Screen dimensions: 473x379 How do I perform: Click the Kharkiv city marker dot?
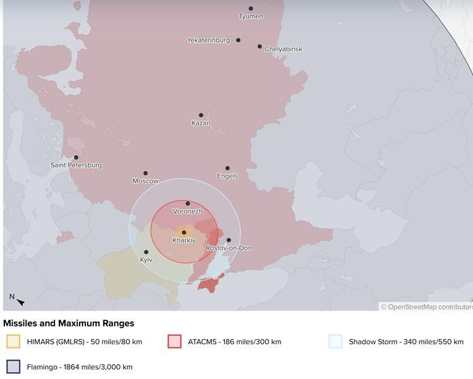[x=184, y=232]
